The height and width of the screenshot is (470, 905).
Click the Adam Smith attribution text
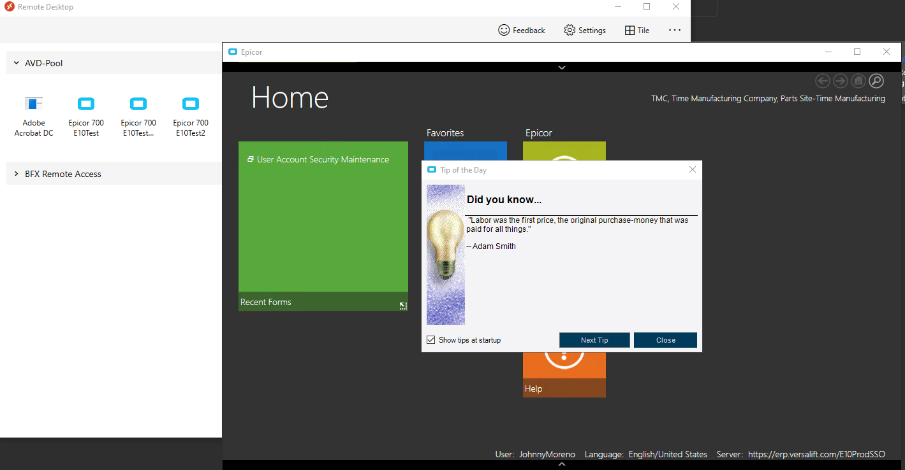tap(491, 246)
